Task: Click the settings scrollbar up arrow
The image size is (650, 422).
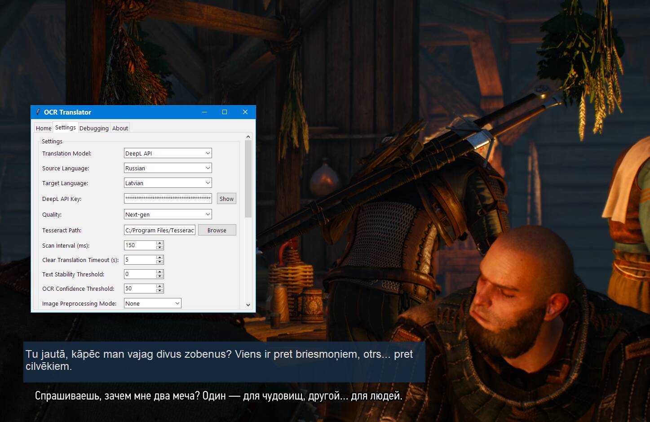Action: click(x=248, y=137)
